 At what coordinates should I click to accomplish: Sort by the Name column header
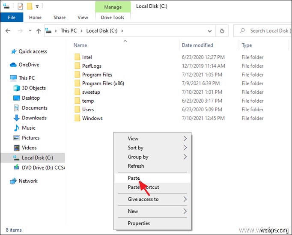80,45
